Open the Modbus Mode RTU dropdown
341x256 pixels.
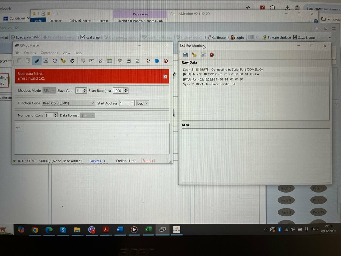[x=49, y=90]
